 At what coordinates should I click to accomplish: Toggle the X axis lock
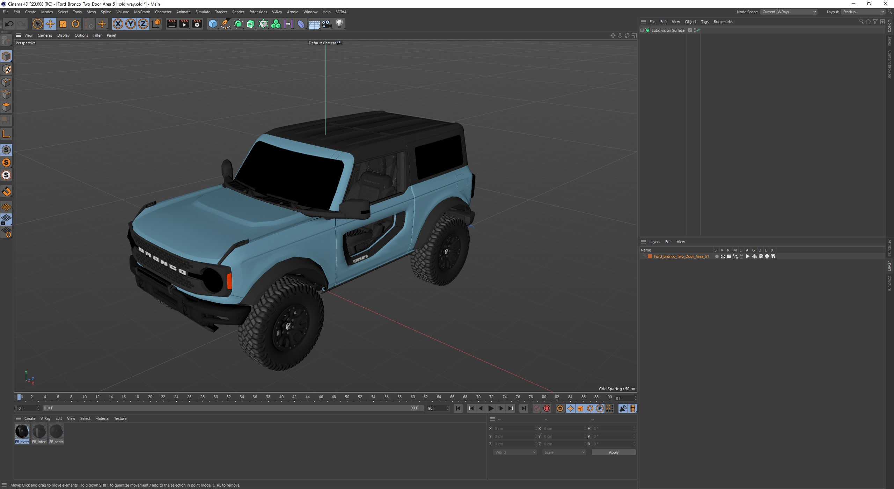(x=118, y=24)
